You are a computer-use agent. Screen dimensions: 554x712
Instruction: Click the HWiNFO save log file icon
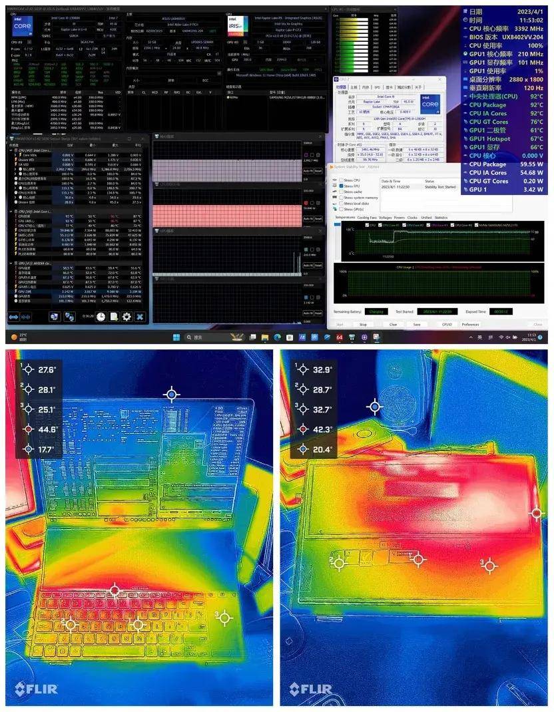(114, 317)
